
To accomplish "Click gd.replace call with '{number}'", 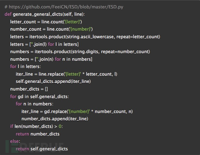I will tap(88, 112).
